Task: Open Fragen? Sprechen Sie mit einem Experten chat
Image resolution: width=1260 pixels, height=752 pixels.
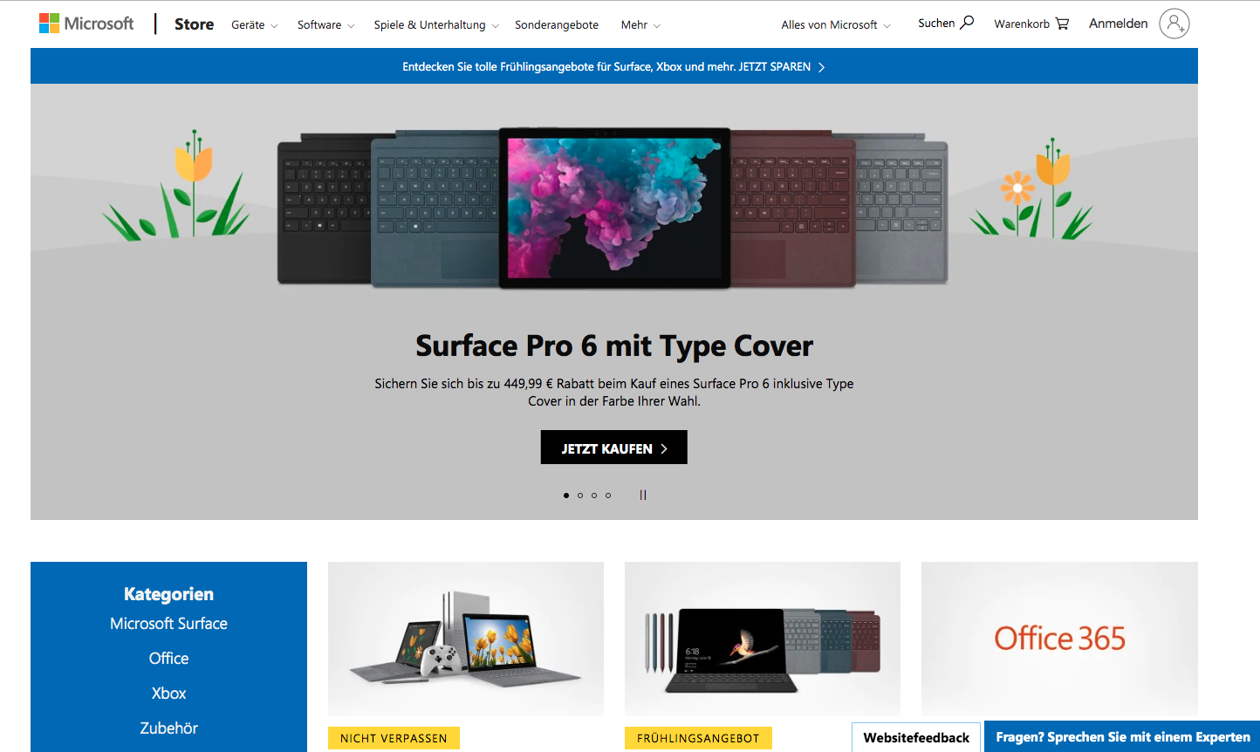Action: pos(1122,737)
